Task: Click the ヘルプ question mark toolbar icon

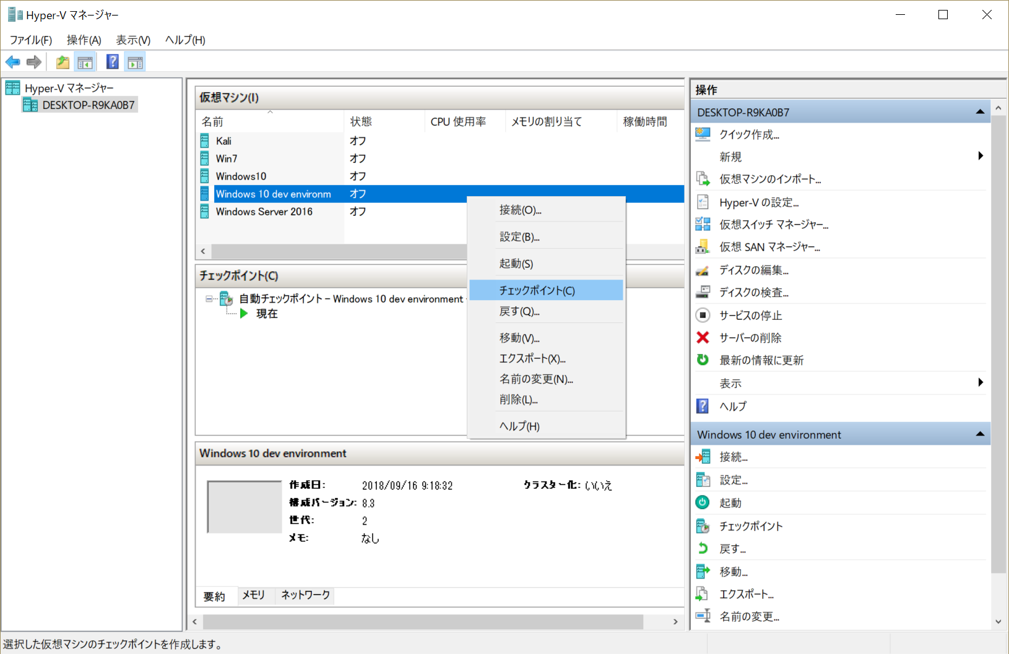Action: [x=112, y=61]
